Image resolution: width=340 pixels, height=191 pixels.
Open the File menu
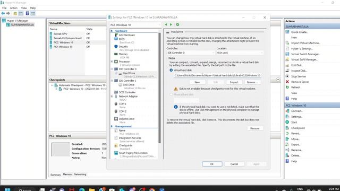[x=4, y=8]
